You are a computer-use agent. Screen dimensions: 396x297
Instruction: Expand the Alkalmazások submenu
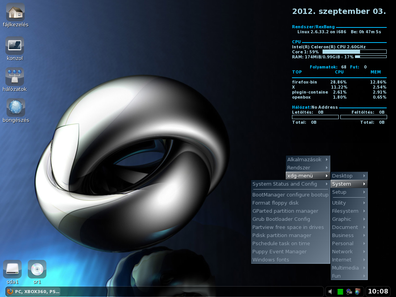click(308, 160)
